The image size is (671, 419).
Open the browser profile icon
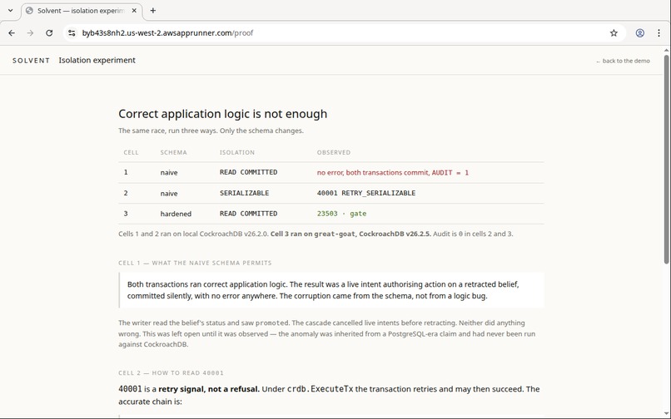point(639,33)
